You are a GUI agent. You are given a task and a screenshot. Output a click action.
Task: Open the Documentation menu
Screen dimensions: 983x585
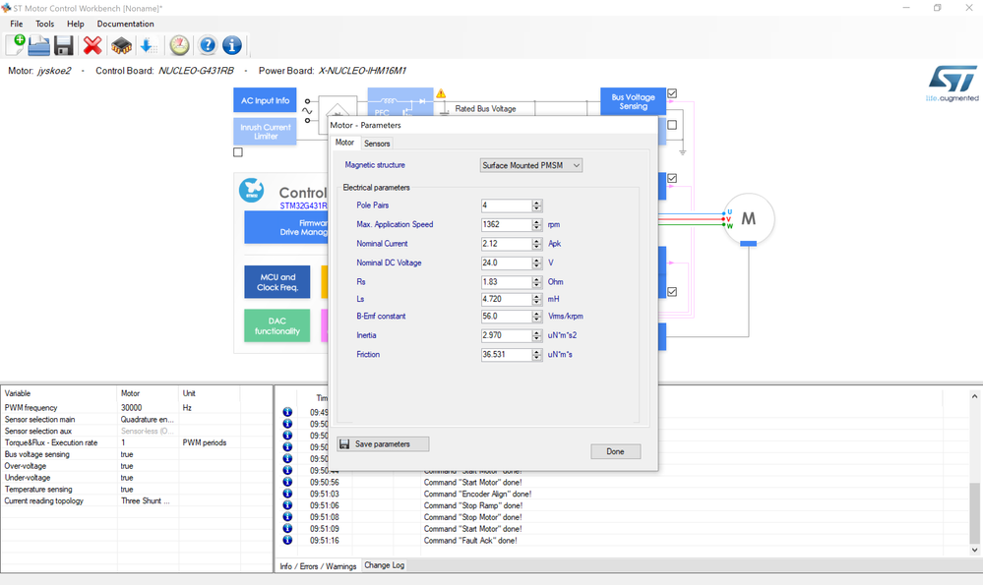click(x=125, y=24)
